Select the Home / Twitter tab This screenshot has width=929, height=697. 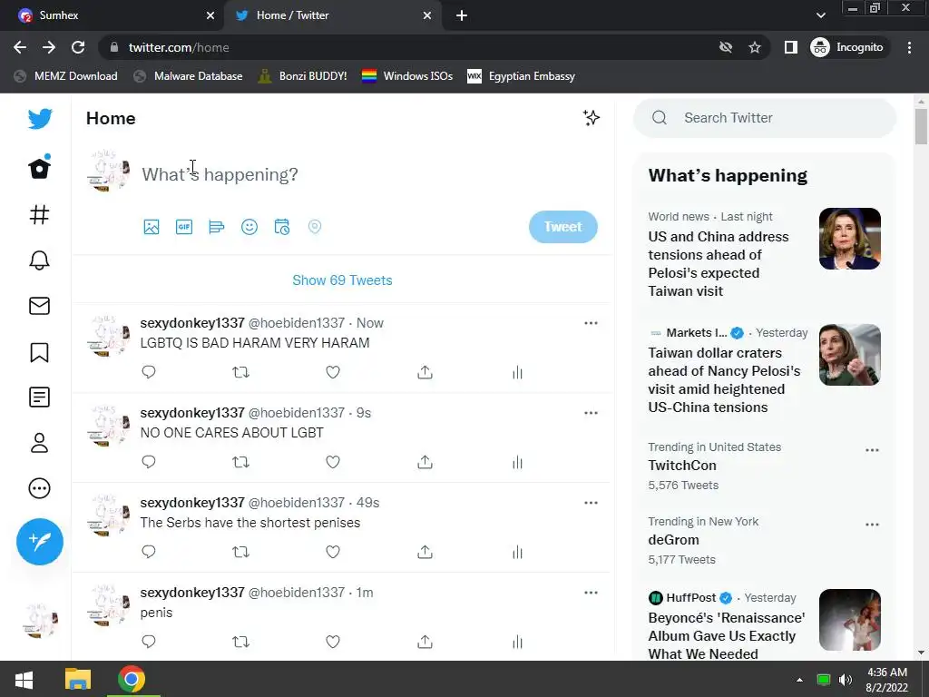(333, 15)
